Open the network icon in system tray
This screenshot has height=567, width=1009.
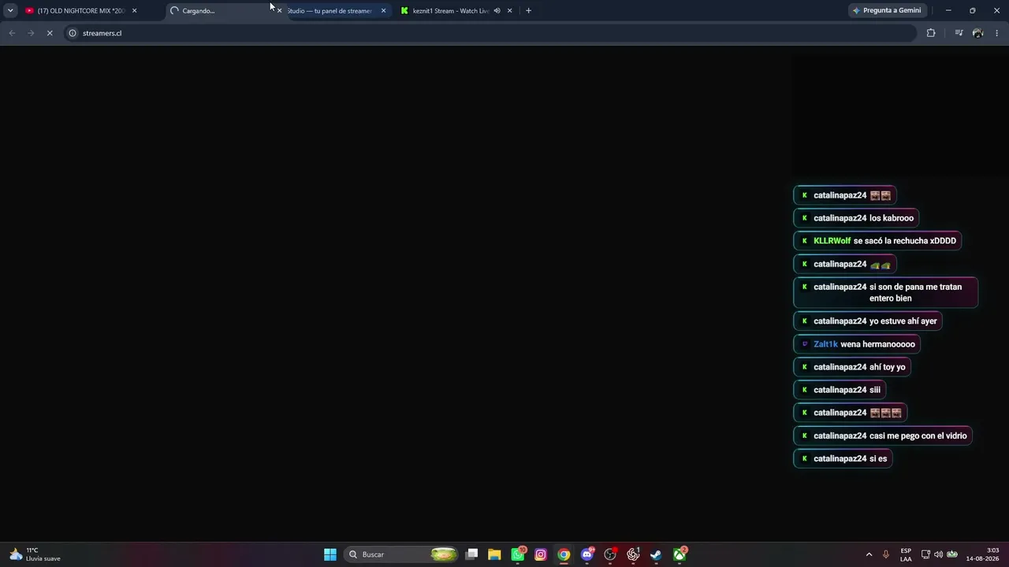pyautogui.click(x=925, y=554)
